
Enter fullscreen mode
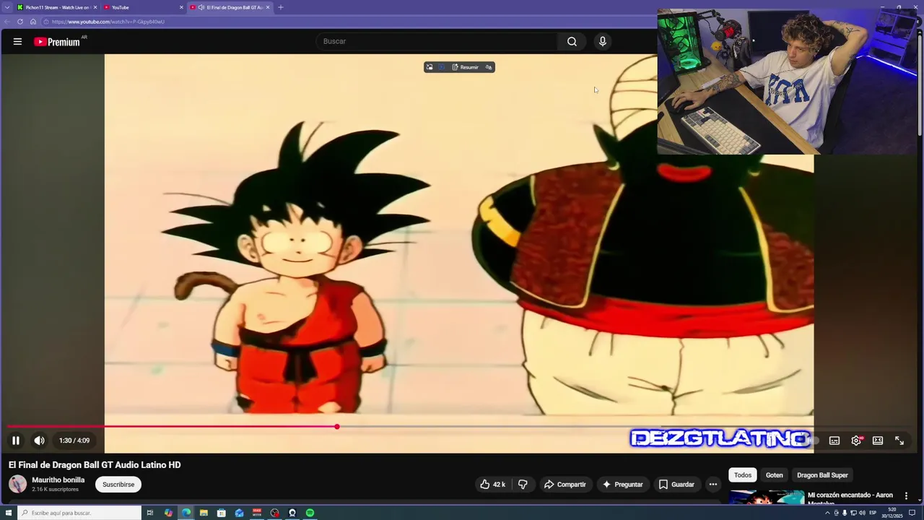click(899, 441)
